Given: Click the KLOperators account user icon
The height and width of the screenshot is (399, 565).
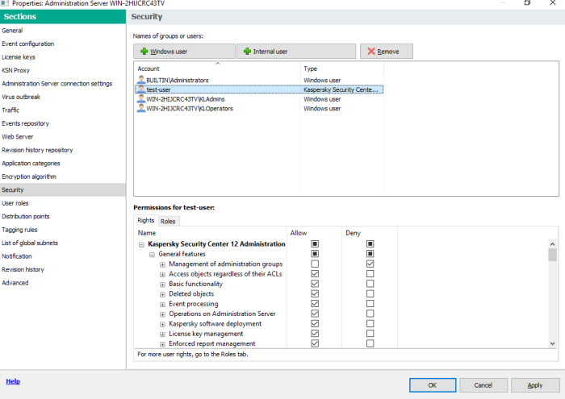Looking at the screenshot, I should point(140,108).
